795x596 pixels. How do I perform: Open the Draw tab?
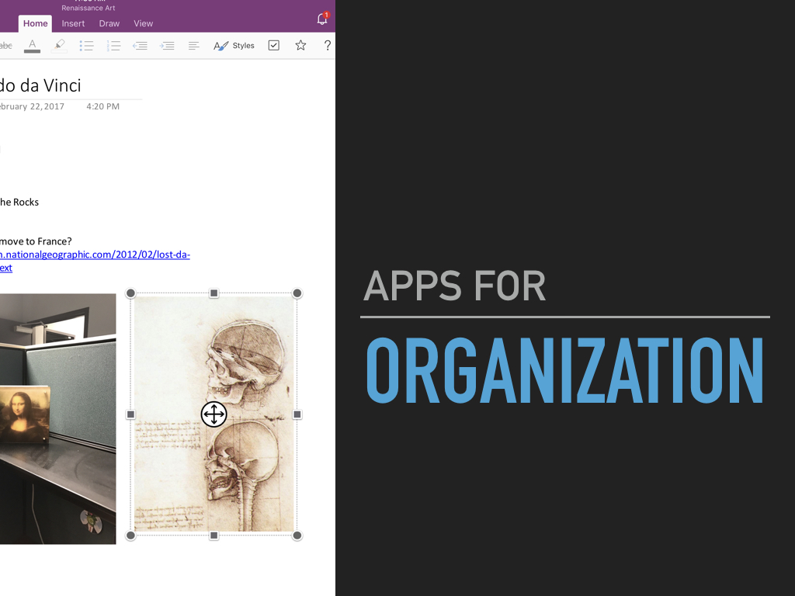click(109, 23)
